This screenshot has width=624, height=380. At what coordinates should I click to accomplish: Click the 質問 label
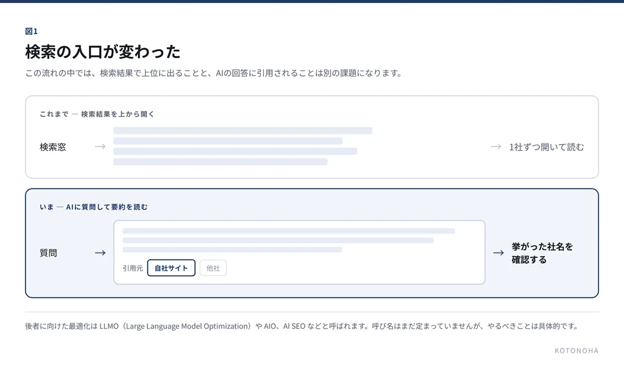click(48, 253)
